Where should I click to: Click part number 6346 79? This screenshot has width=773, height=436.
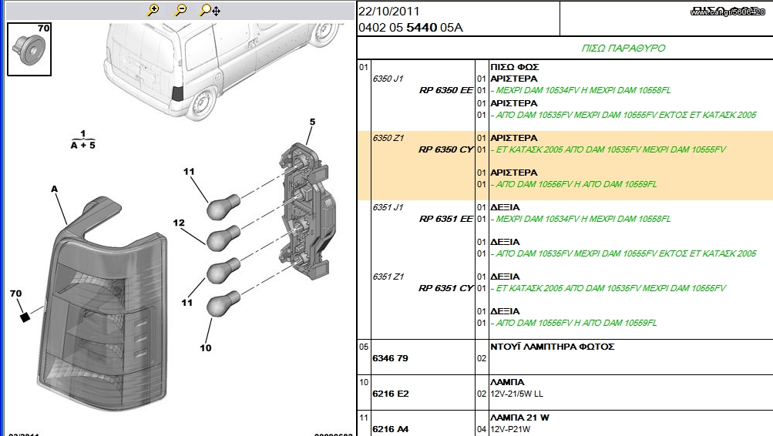(x=391, y=358)
